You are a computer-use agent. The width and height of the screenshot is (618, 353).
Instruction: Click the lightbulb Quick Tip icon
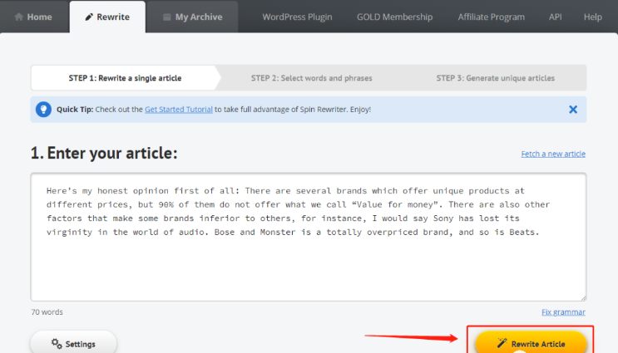(43, 110)
